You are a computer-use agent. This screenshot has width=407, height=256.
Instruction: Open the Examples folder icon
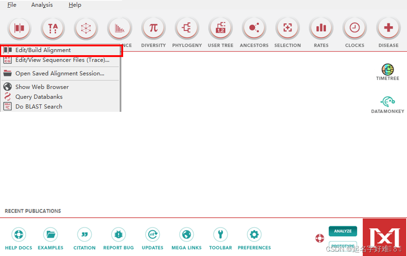tap(51, 235)
